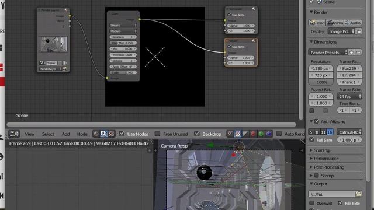Click the Fade slider on Glare node
Screen dimensions: 374x210
coord(123,72)
